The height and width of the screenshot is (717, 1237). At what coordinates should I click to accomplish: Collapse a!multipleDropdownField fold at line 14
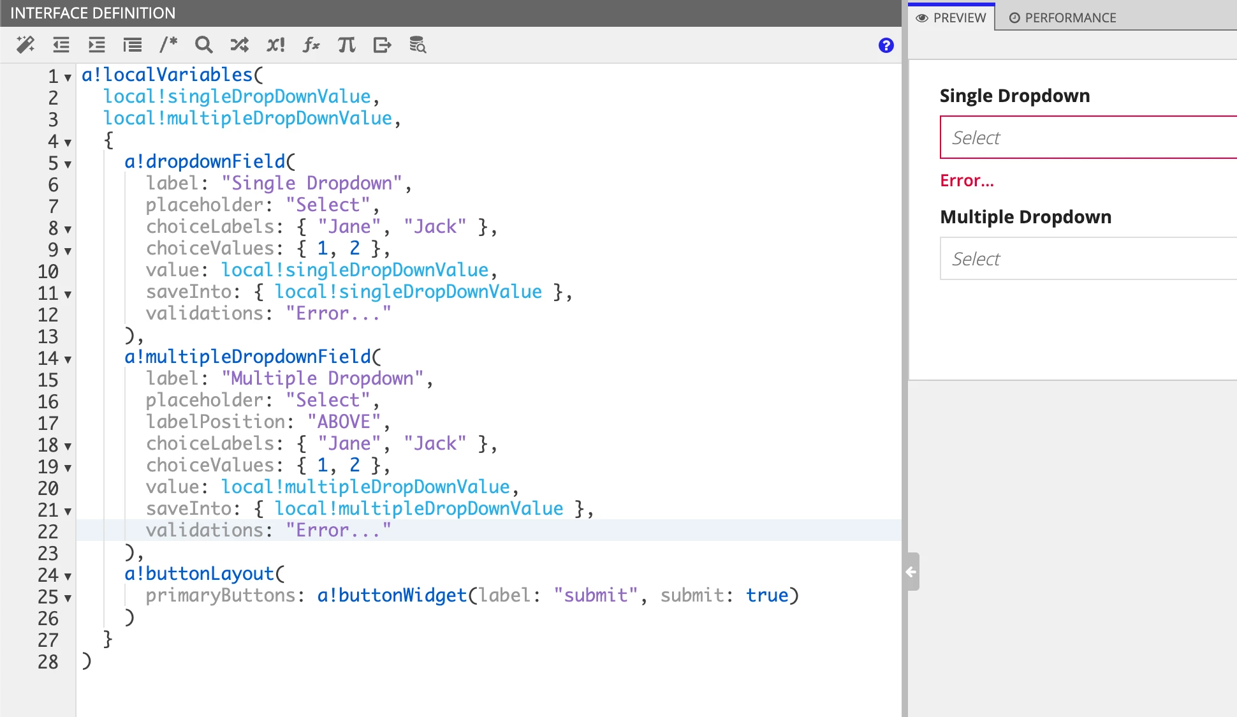coord(68,360)
